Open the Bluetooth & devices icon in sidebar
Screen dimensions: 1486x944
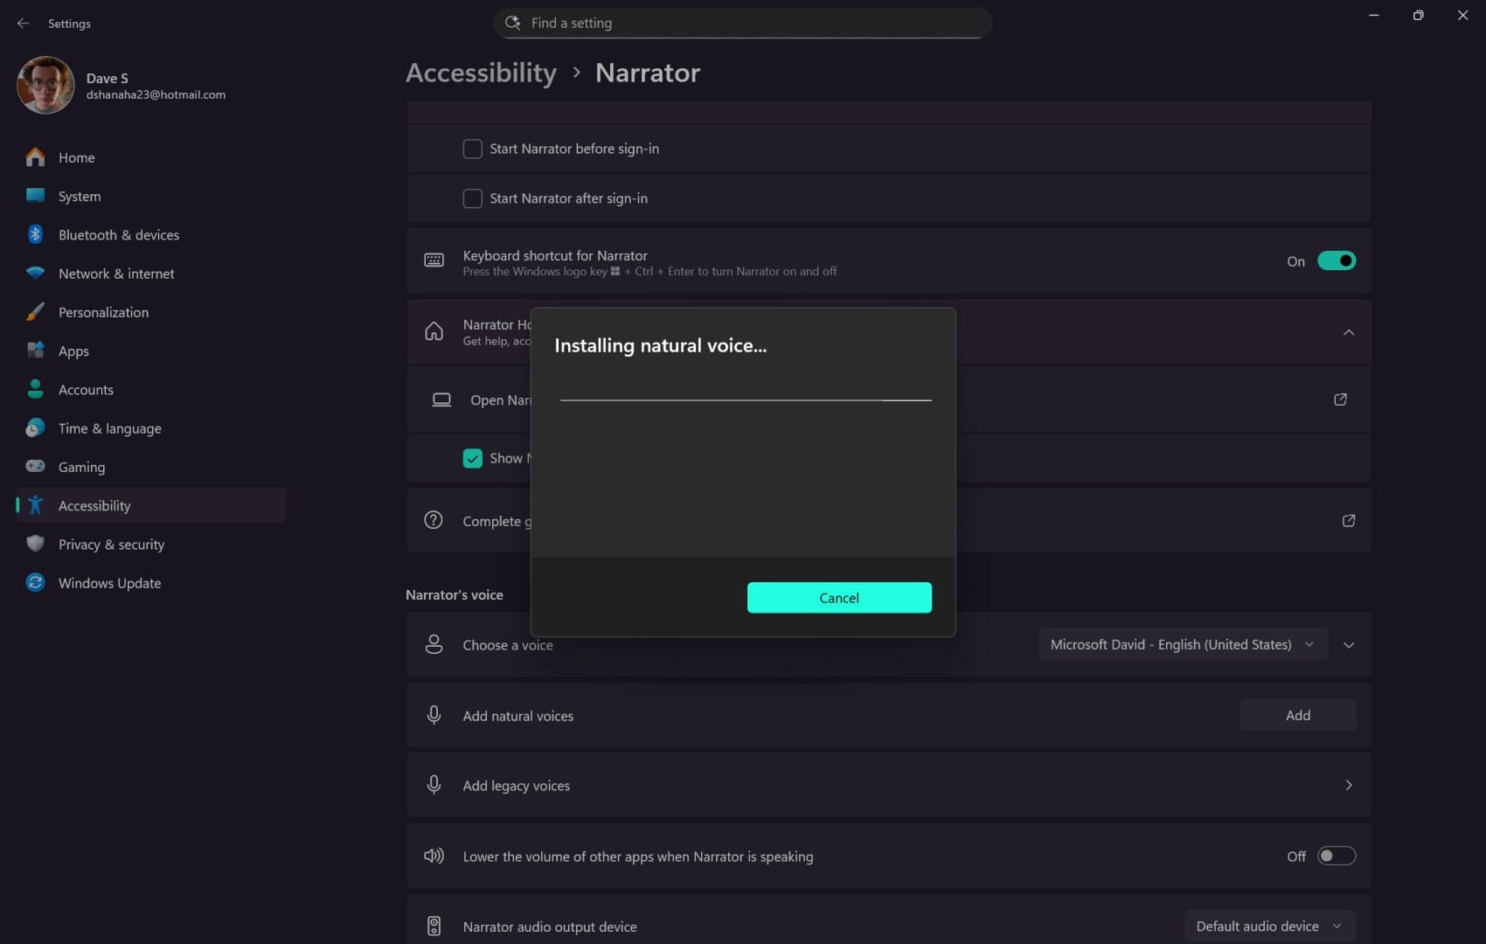pos(35,234)
